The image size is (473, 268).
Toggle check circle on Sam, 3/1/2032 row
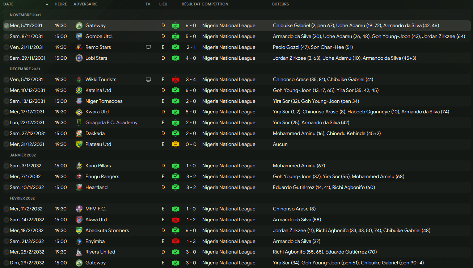(x=6, y=166)
